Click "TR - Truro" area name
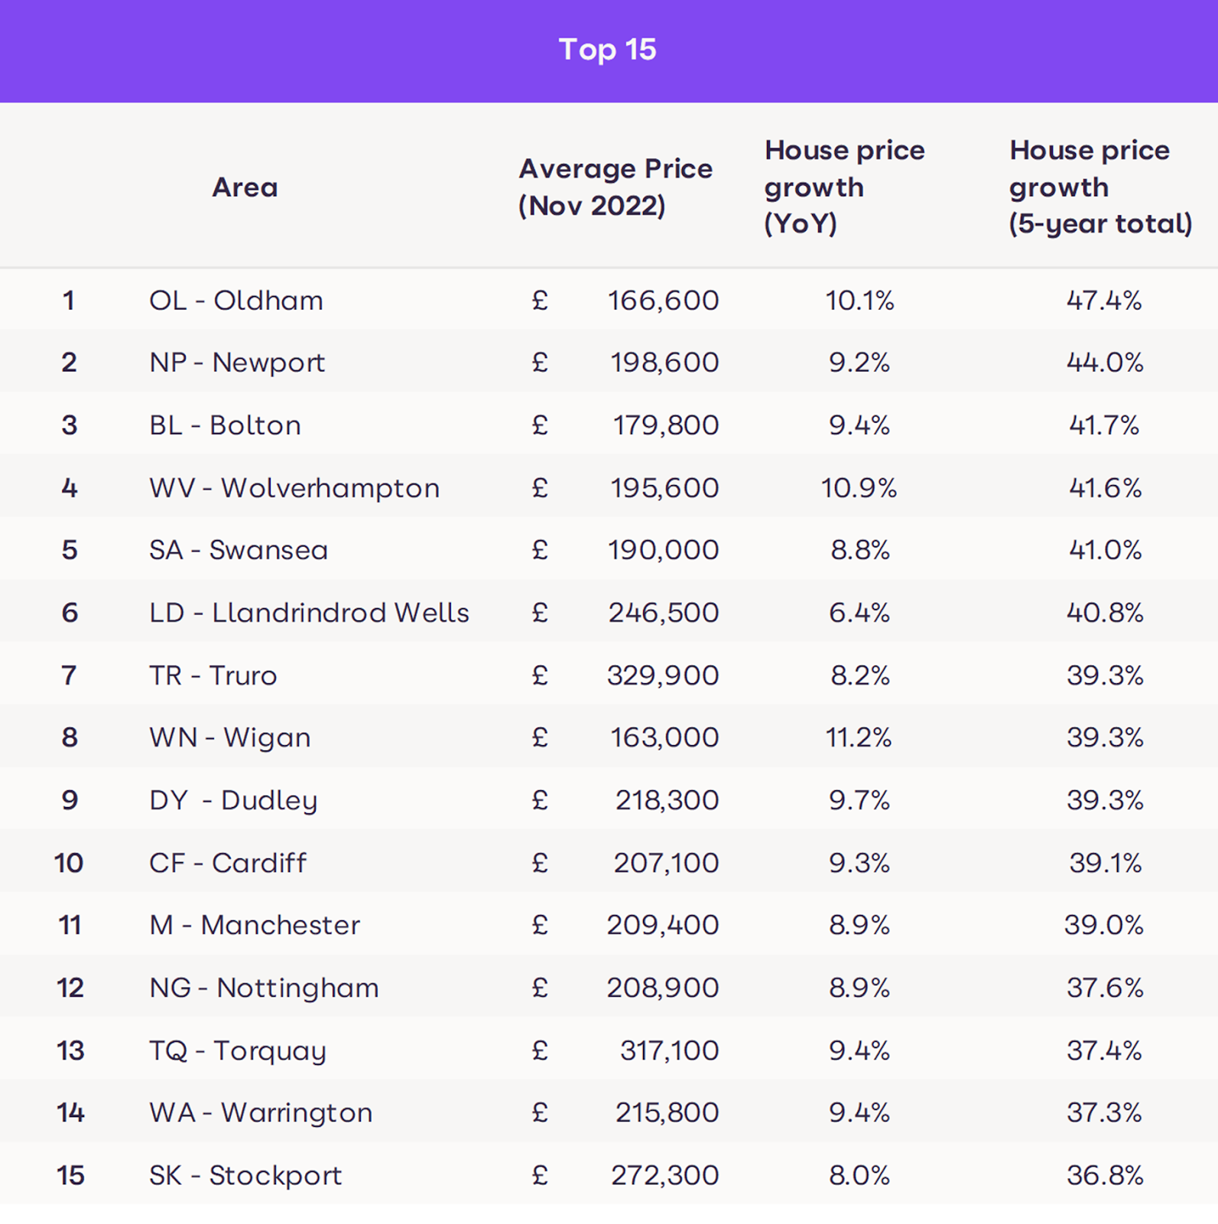The height and width of the screenshot is (1224, 1218). [213, 675]
